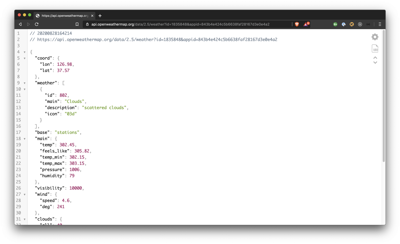
Task: Click the "base" key
Action: coord(42,132)
